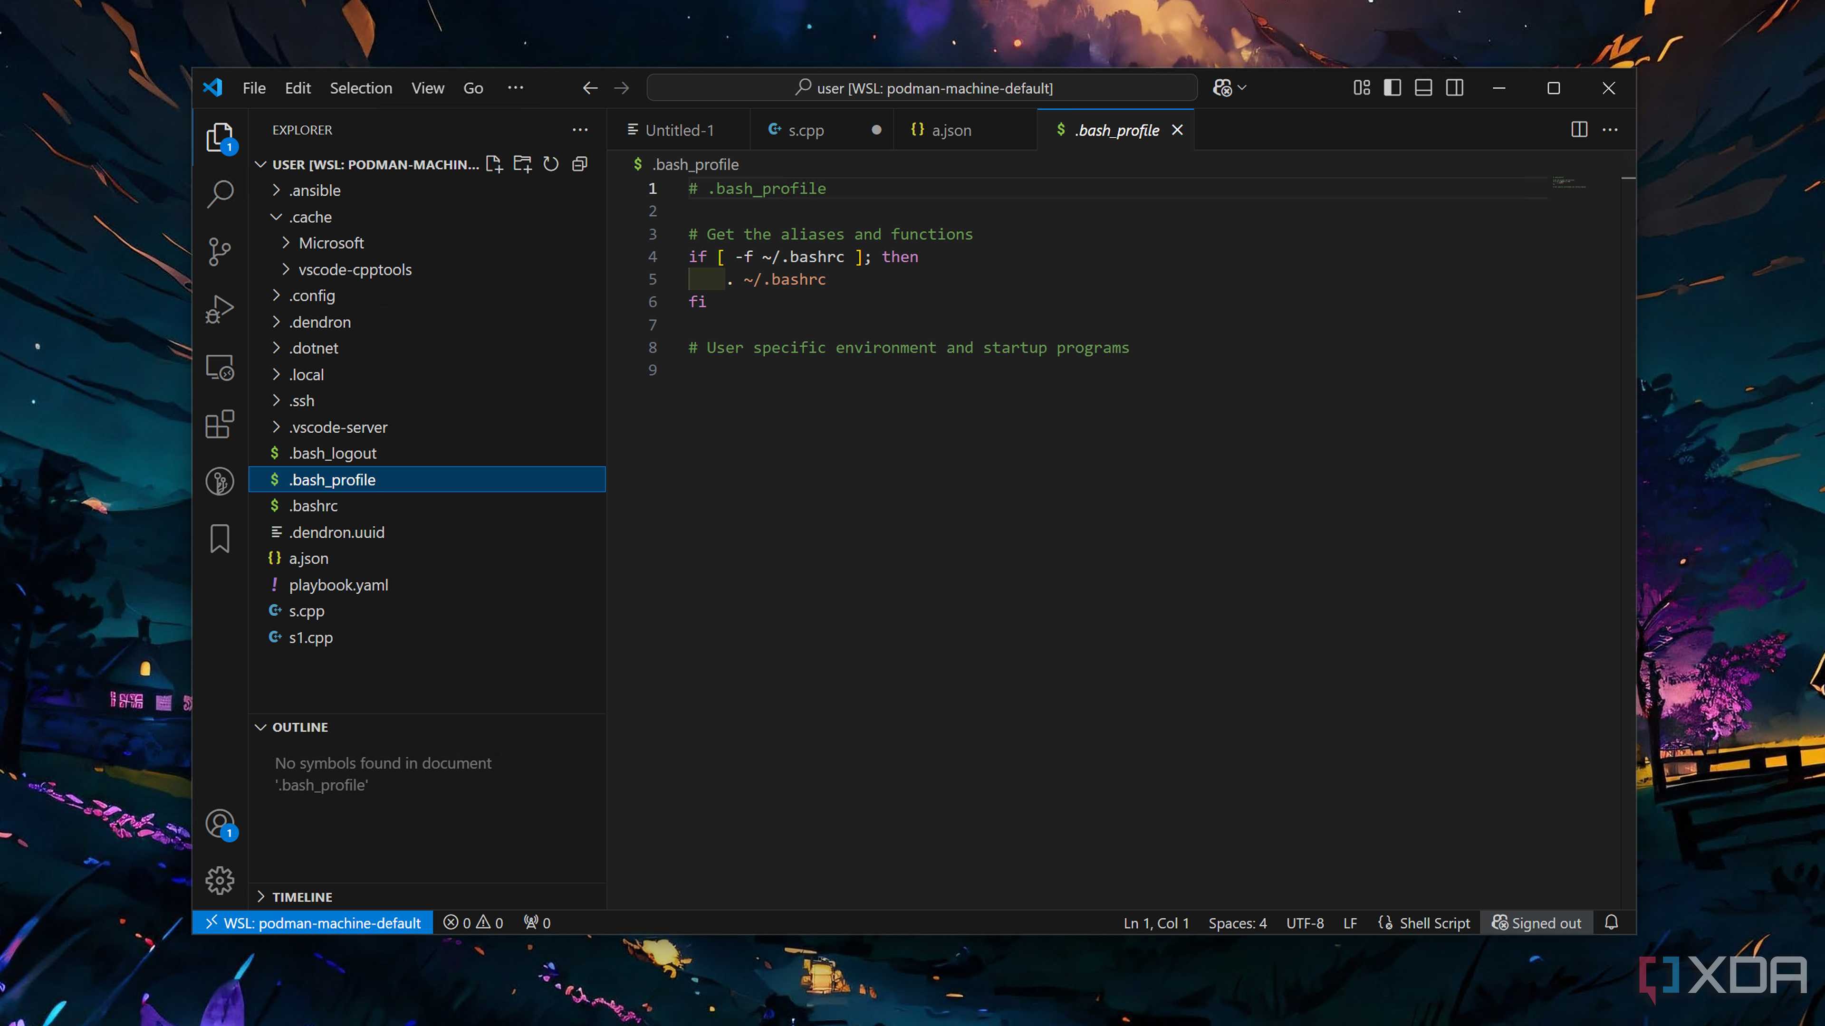The height and width of the screenshot is (1026, 1825).
Task: Click forwarded ports indicator showing 0
Action: pos(537,922)
